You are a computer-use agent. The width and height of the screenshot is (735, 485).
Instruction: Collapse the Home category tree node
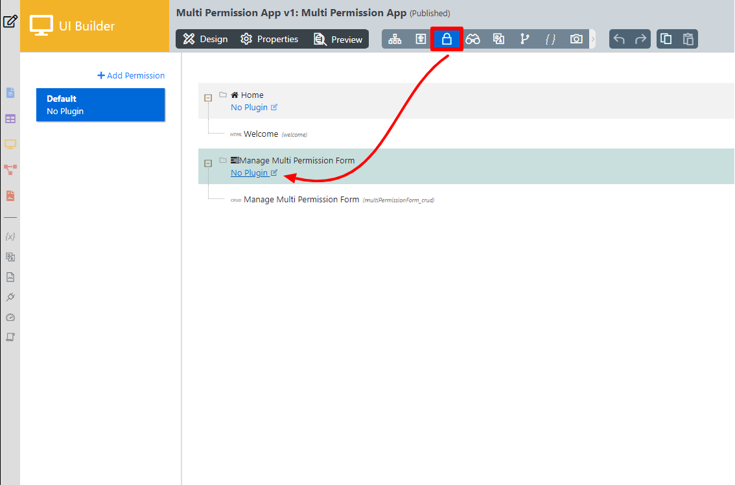[x=208, y=97]
